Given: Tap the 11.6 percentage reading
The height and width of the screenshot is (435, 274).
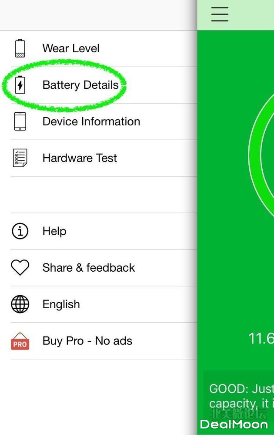Looking at the screenshot, I should (x=261, y=338).
